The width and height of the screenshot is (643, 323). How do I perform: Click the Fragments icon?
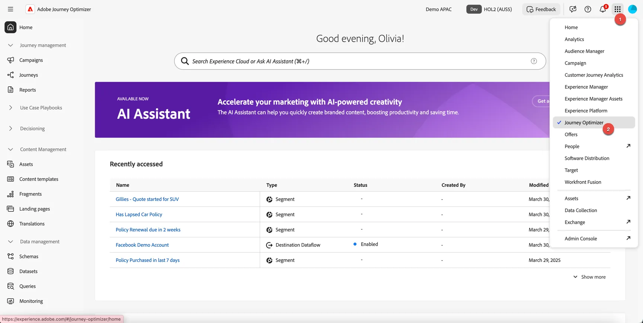tap(10, 194)
